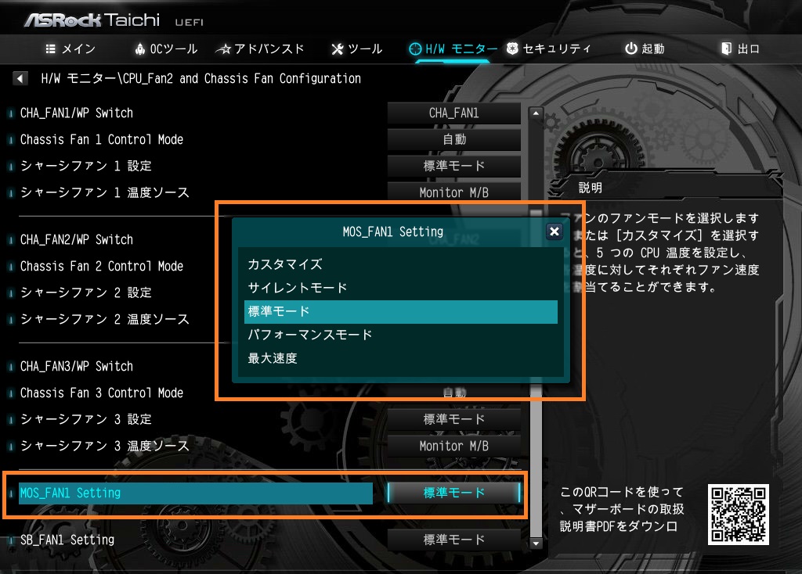Click the Exit door icon
The width and height of the screenshot is (802, 574).
[726, 48]
